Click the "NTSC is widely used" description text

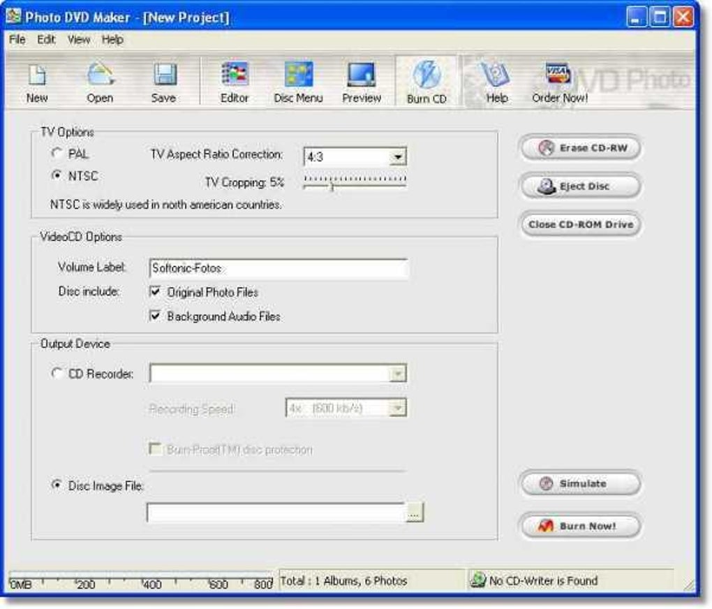165,205
